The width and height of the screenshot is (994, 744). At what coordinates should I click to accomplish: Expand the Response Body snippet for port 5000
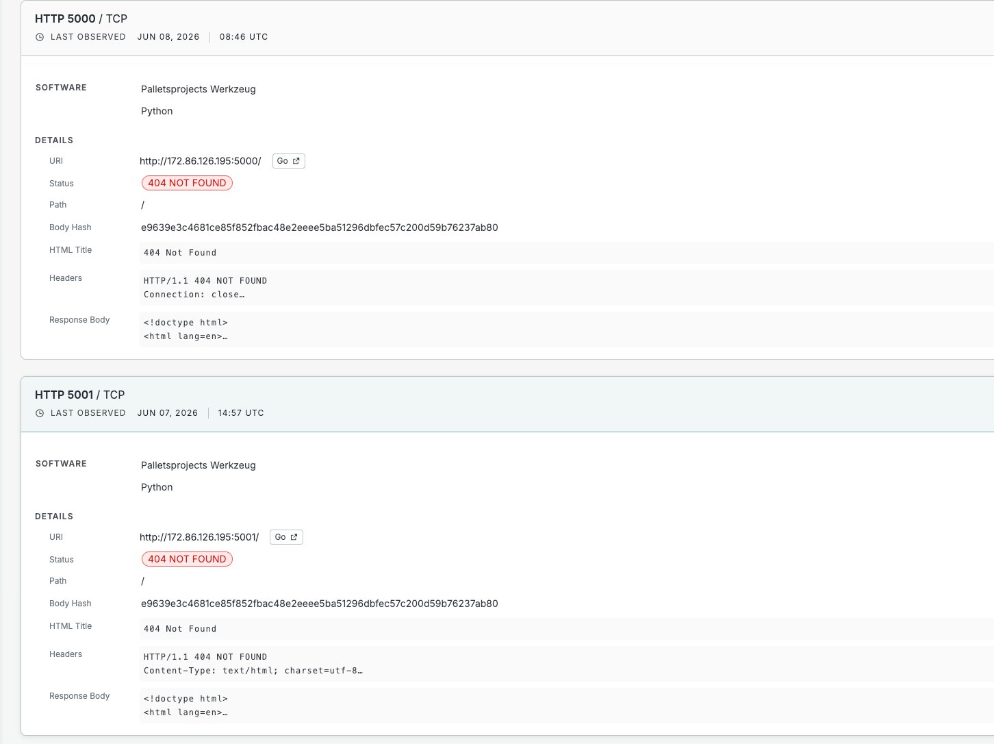point(566,330)
